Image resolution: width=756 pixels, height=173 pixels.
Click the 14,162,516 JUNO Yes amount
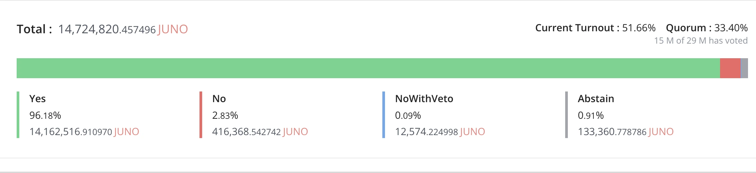point(84,132)
